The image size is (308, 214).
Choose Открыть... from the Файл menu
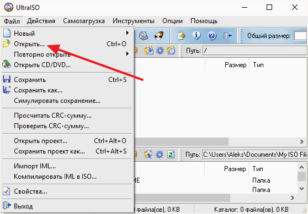click(x=67, y=44)
